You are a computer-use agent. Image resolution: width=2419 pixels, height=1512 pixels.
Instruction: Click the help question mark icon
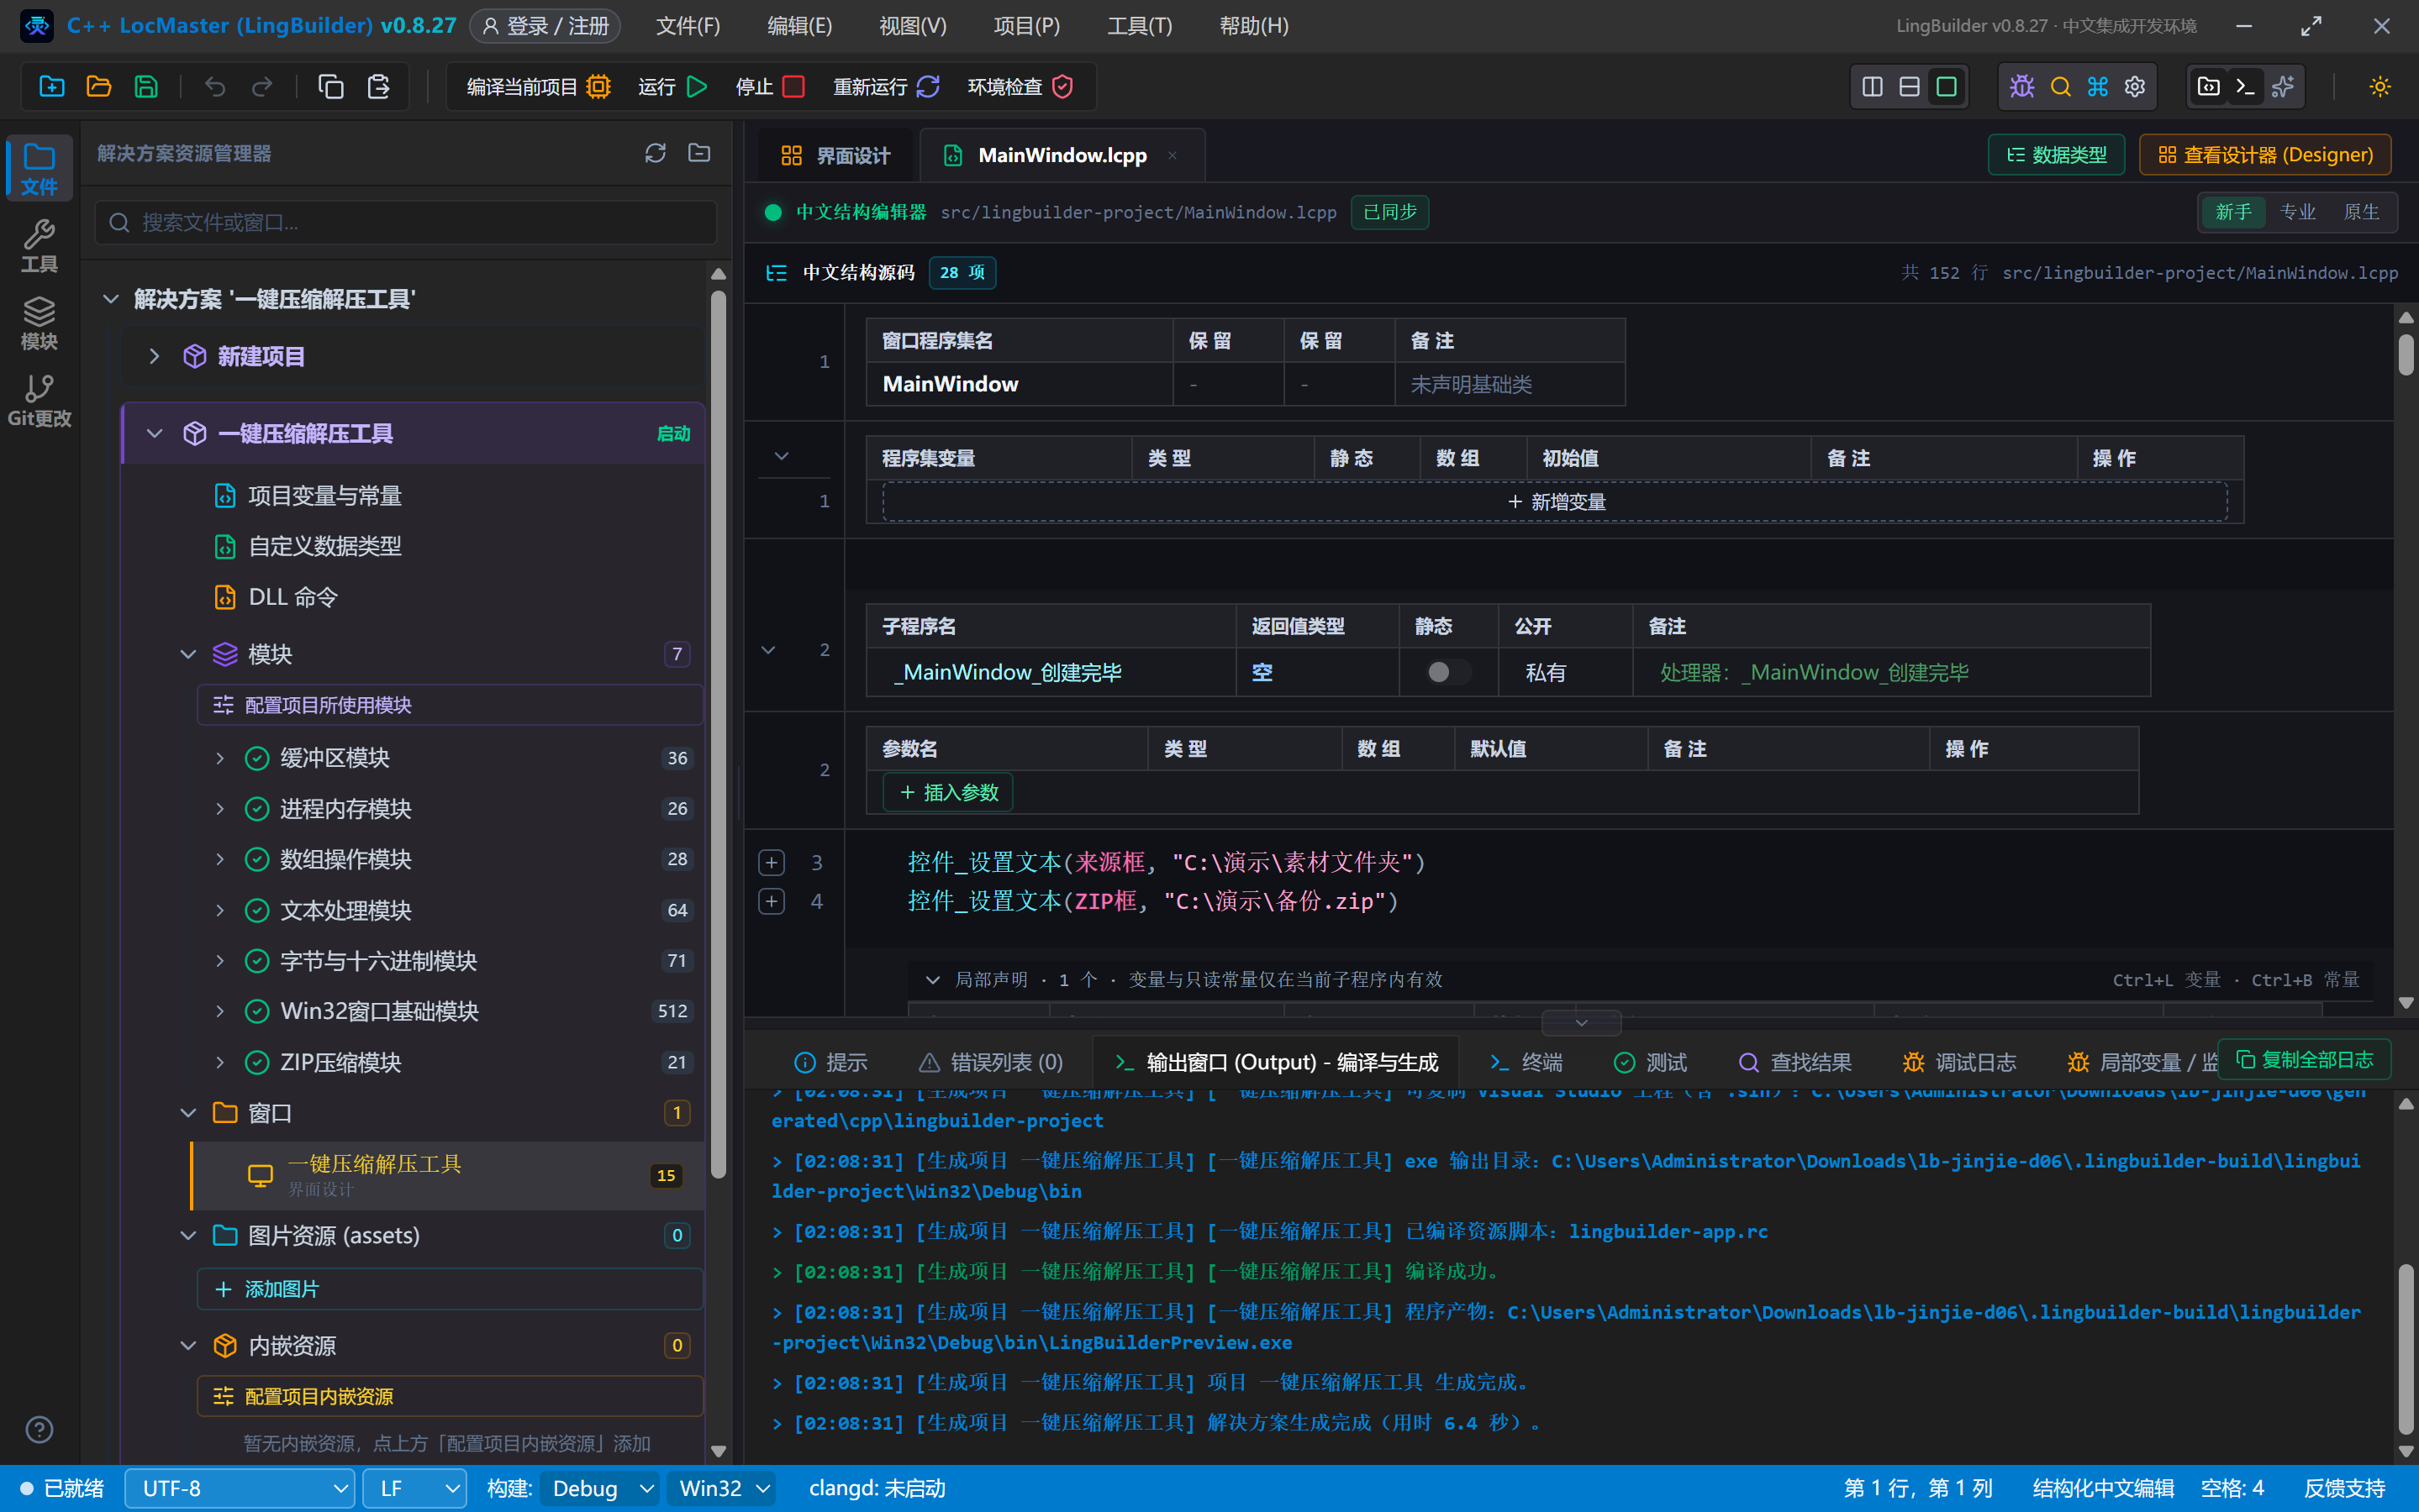pyautogui.click(x=39, y=1430)
